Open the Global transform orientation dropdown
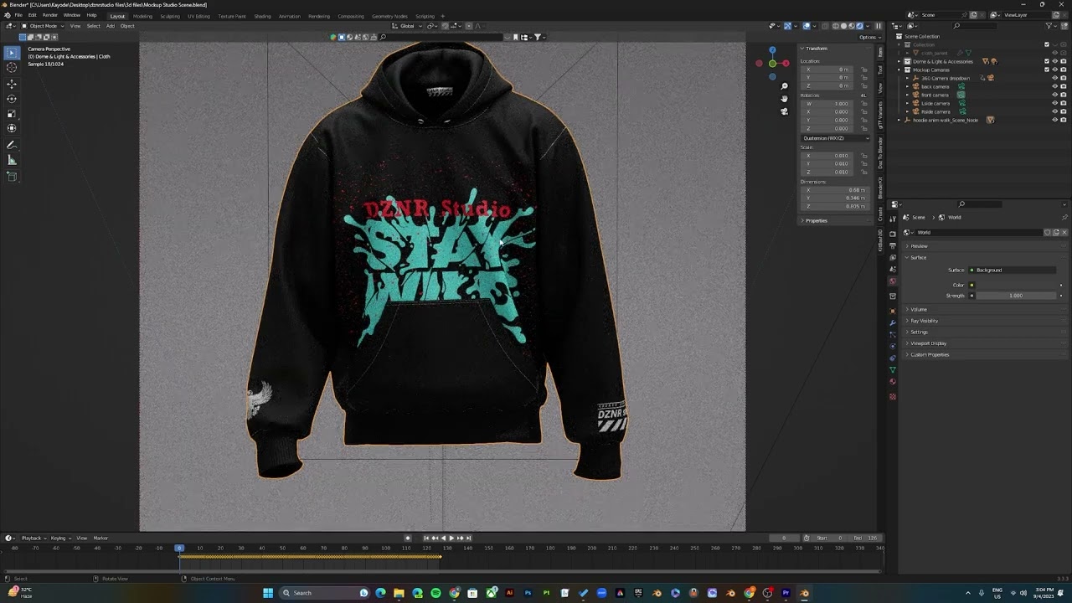Screen dimensions: 1072x603 [407, 26]
